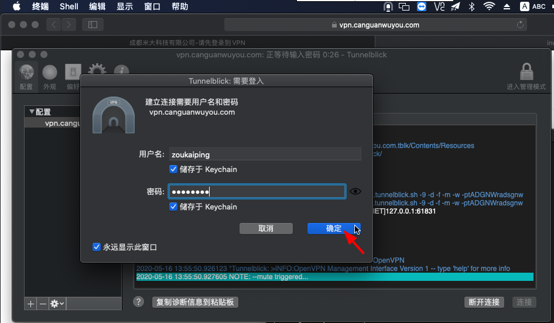
Task: Remove configuration with minus button
Action: pyautogui.click(x=43, y=304)
